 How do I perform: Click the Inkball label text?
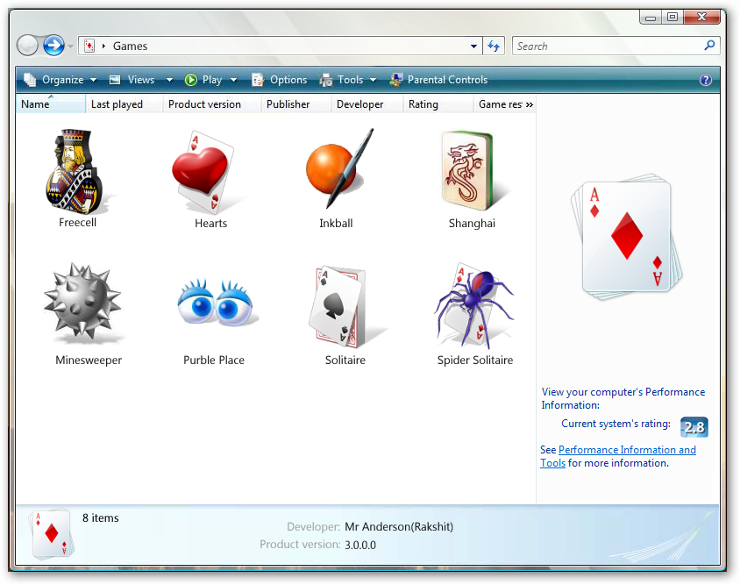336,224
